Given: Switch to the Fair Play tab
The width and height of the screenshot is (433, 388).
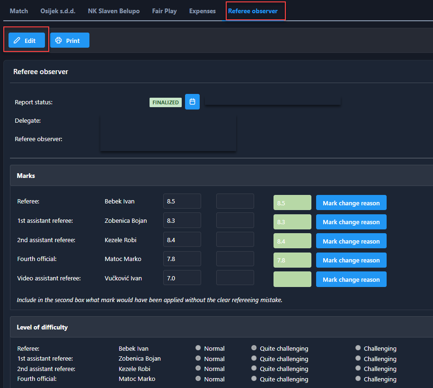Looking at the screenshot, I should click(x=164, y=11).
